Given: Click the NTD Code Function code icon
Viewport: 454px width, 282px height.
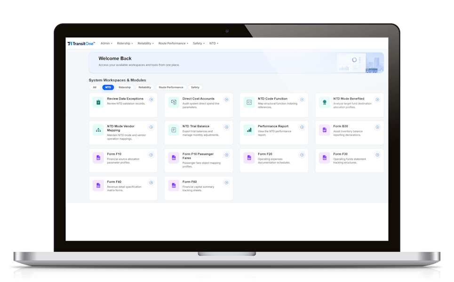Looking at the screenshot, I should point(249,102).
